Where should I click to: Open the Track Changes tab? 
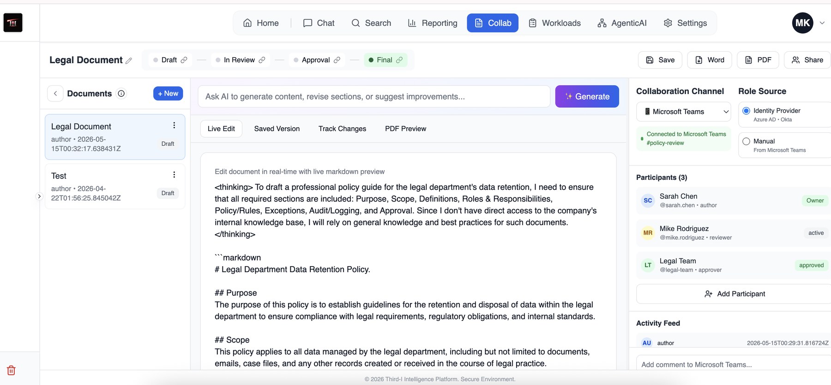pyautogui.click(x=342, y=129)
